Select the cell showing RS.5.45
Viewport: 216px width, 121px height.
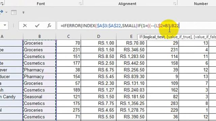tap(99, 77)
